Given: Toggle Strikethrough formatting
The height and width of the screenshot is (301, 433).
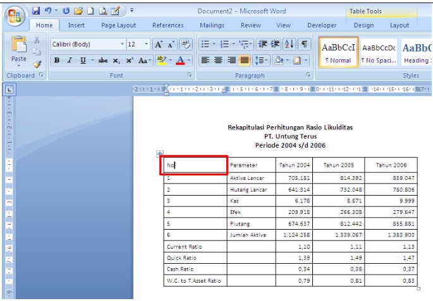Looking at the screenshot, I should point(103,61).
